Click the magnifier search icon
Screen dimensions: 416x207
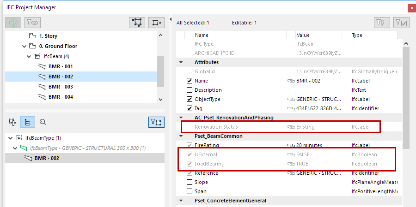[43, 122]
